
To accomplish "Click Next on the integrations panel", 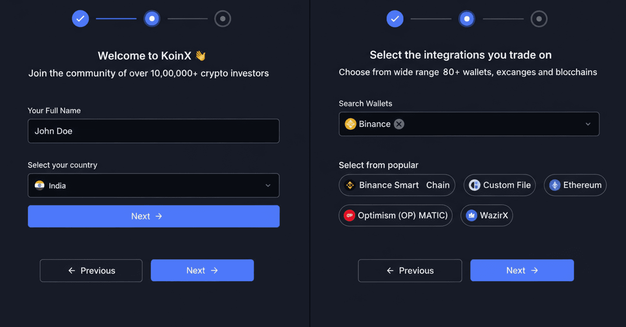I will (522, 271).
